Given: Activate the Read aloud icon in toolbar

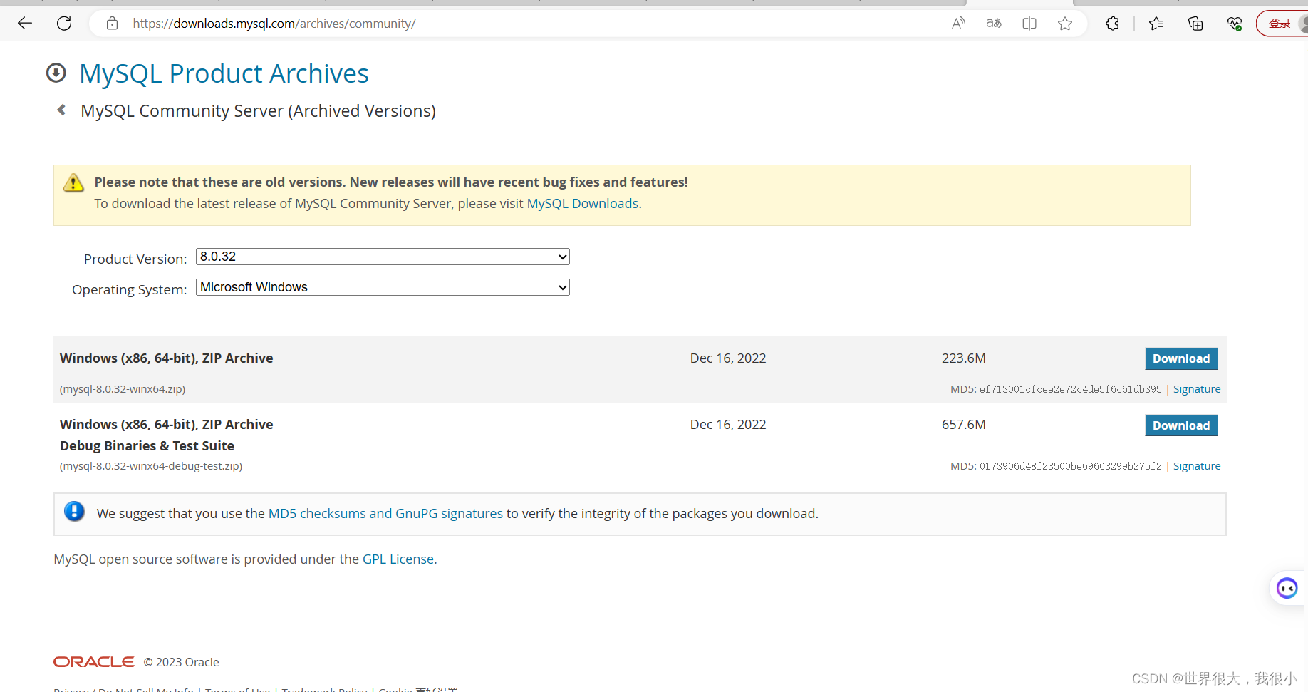Looking at the screenshot, I should (958, 23).
